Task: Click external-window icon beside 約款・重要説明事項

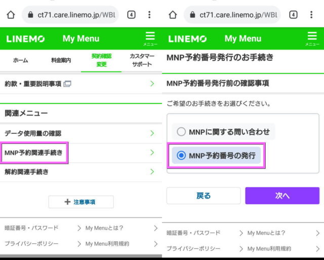Action: (x=68, y=84)
